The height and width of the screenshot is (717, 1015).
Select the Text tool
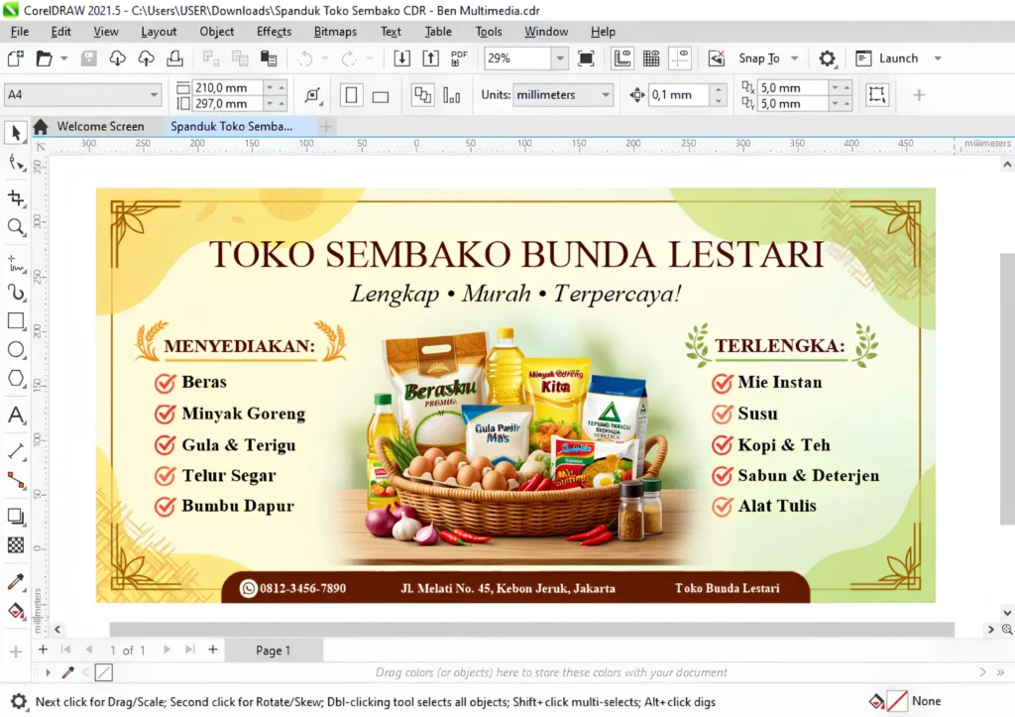click(x=16, y=416)
